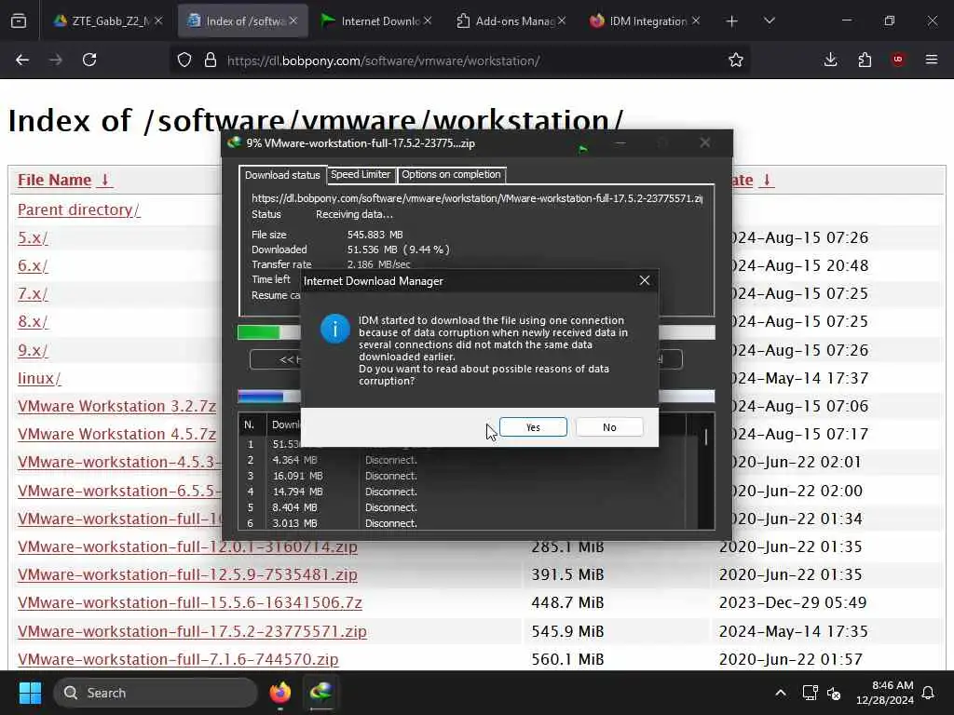Open the 8.x/ folder link
954x715 pixels.
pyautogui.click(x=33, y=321)
